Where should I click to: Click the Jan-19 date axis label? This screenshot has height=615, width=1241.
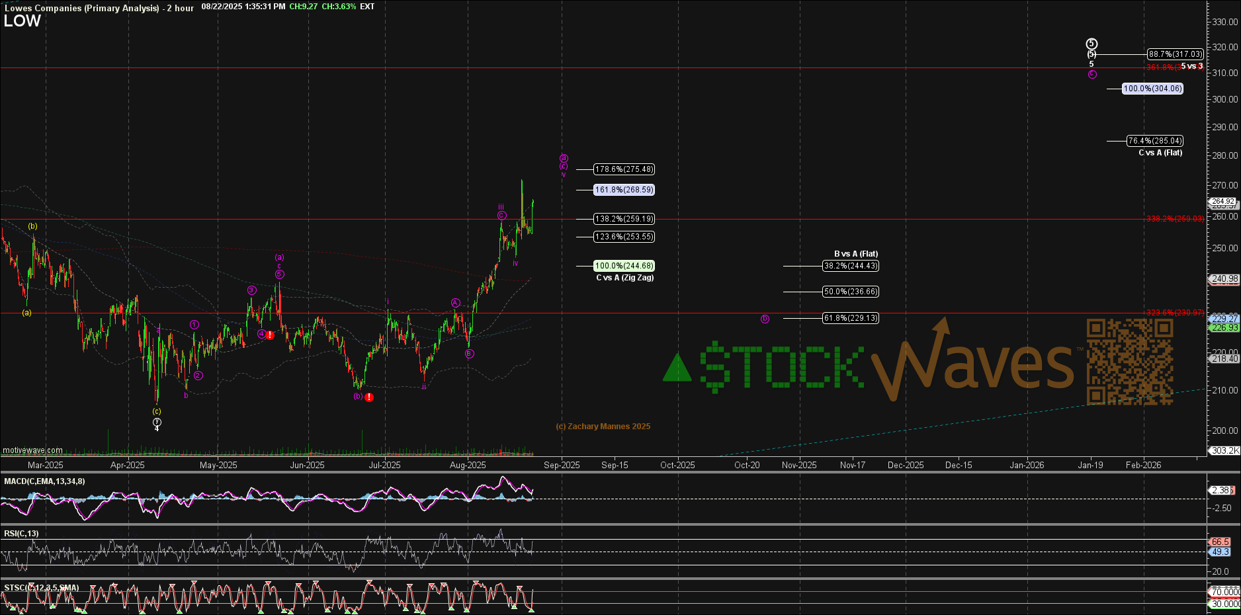1091,465
